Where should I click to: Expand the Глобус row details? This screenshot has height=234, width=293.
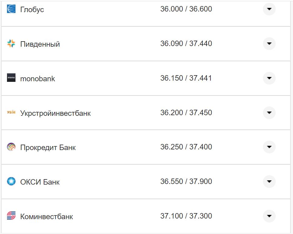pyautogui.click(x=269, y=9)
